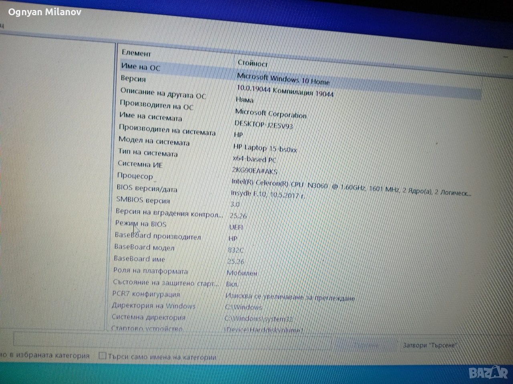Select the 'Процесор' row

tap(135, 176)
